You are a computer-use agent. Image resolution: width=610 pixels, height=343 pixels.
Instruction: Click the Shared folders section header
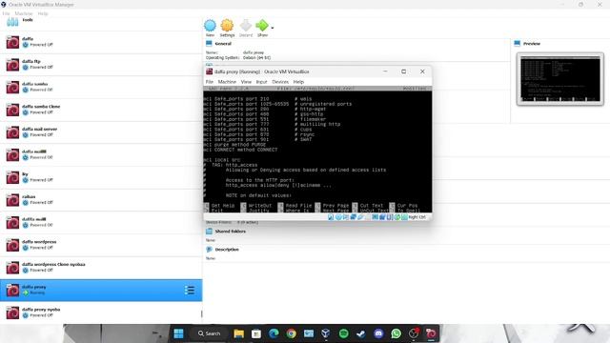click(231, 232)
